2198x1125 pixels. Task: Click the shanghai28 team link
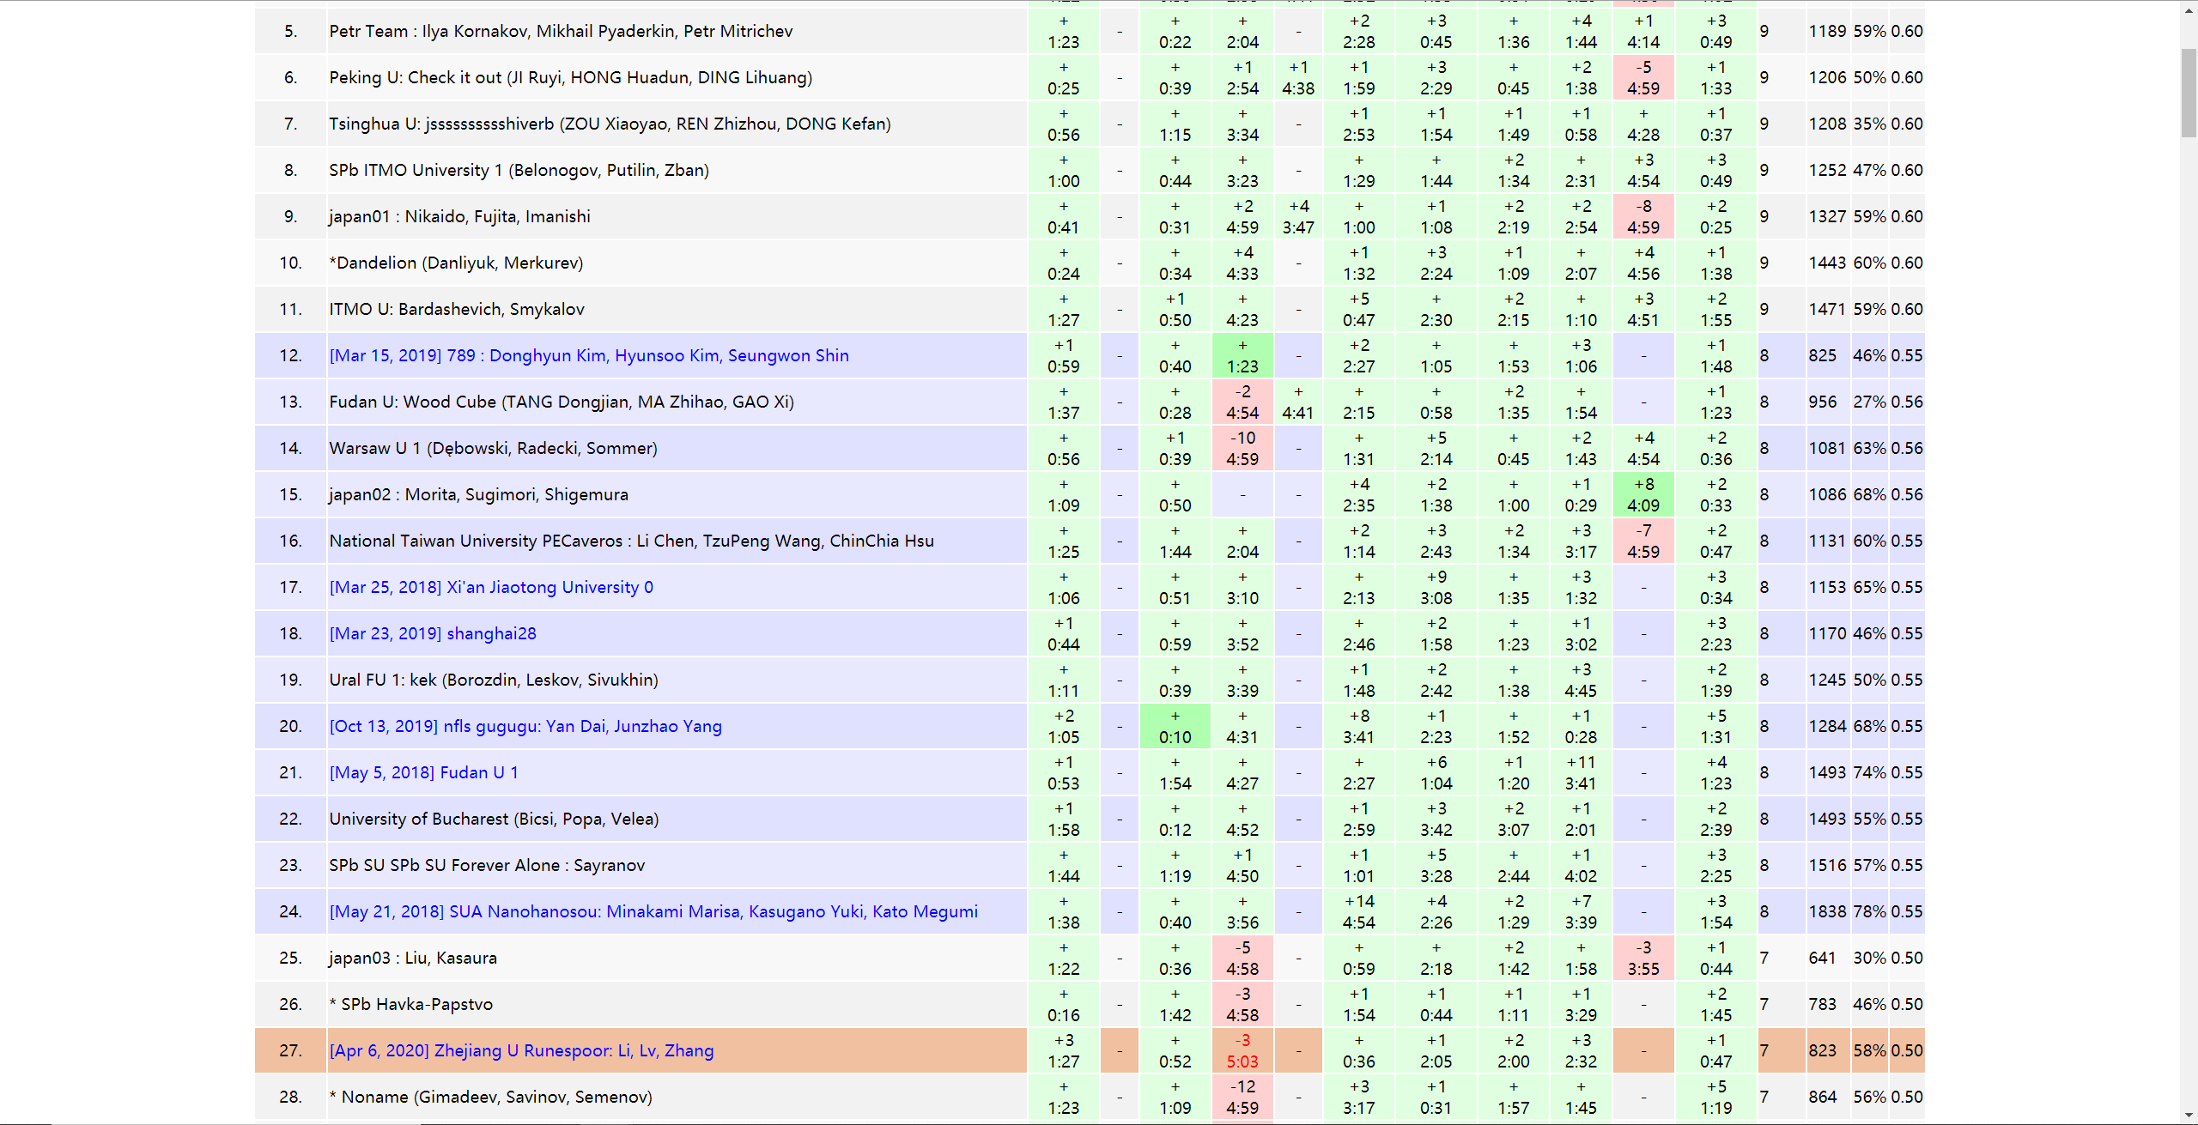point(433,633)
